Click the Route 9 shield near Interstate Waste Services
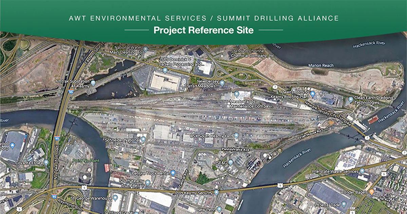The width and height of the screenshot is (407, 214). (384, 174)
